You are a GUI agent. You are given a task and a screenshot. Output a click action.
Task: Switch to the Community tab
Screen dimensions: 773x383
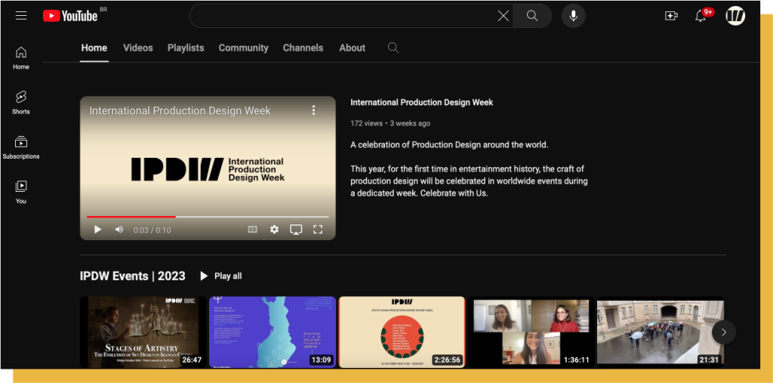tap(243, 48)
